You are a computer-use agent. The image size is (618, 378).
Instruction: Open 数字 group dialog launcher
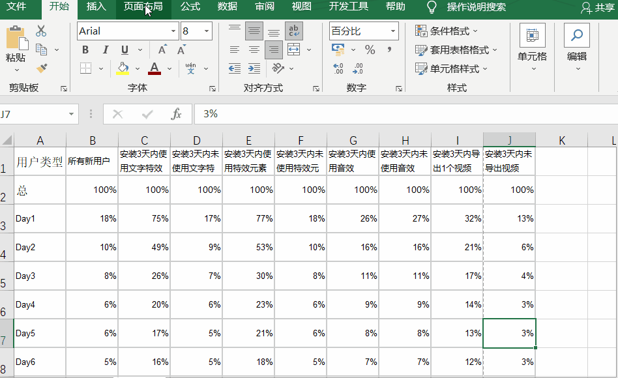399,89
